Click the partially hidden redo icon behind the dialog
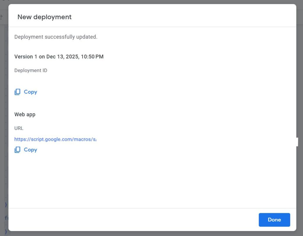303x236 pixels. [x=1, y=17]
